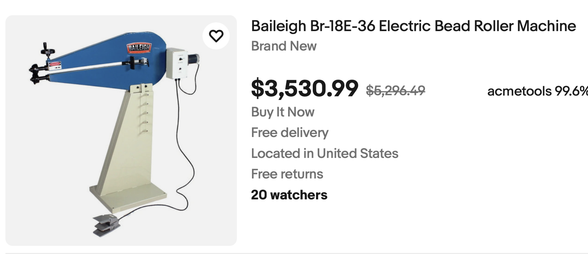Click the crossed-out $5,296.49 original price
The image size is (588, 256).
(x=395, y=90)
